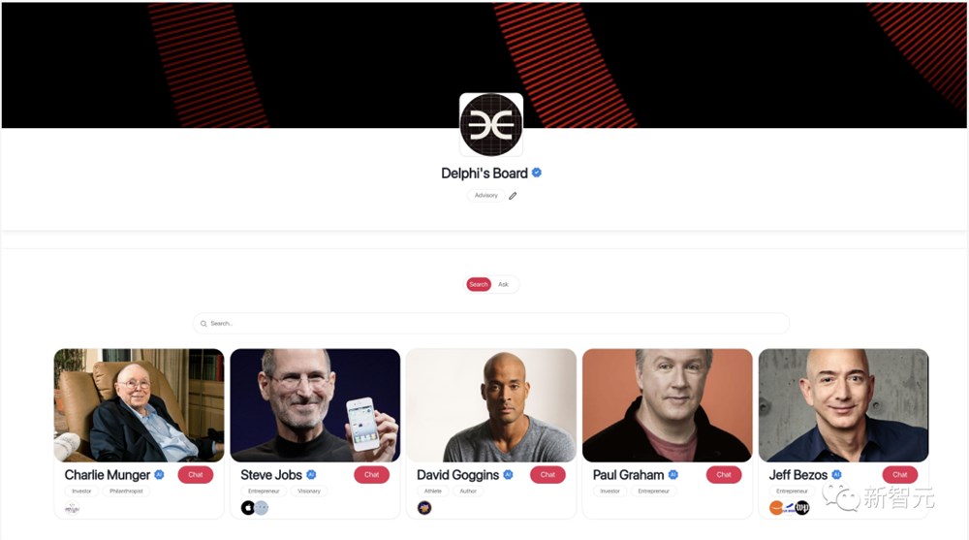Chat with Charlie Munger
This screenshot has height=540, width=969.
[196, 474]
